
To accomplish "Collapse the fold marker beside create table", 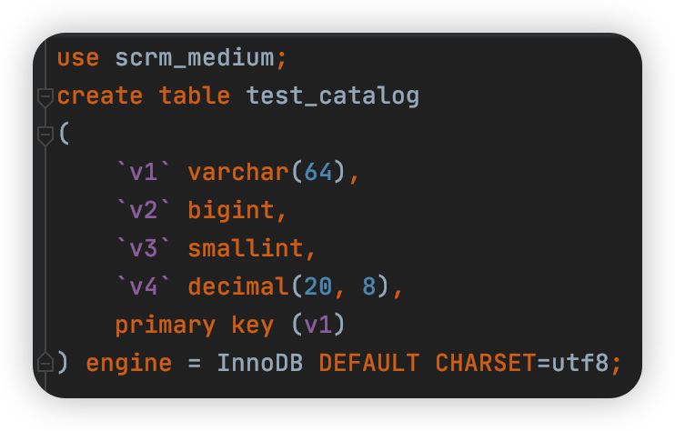I will 45,96.
